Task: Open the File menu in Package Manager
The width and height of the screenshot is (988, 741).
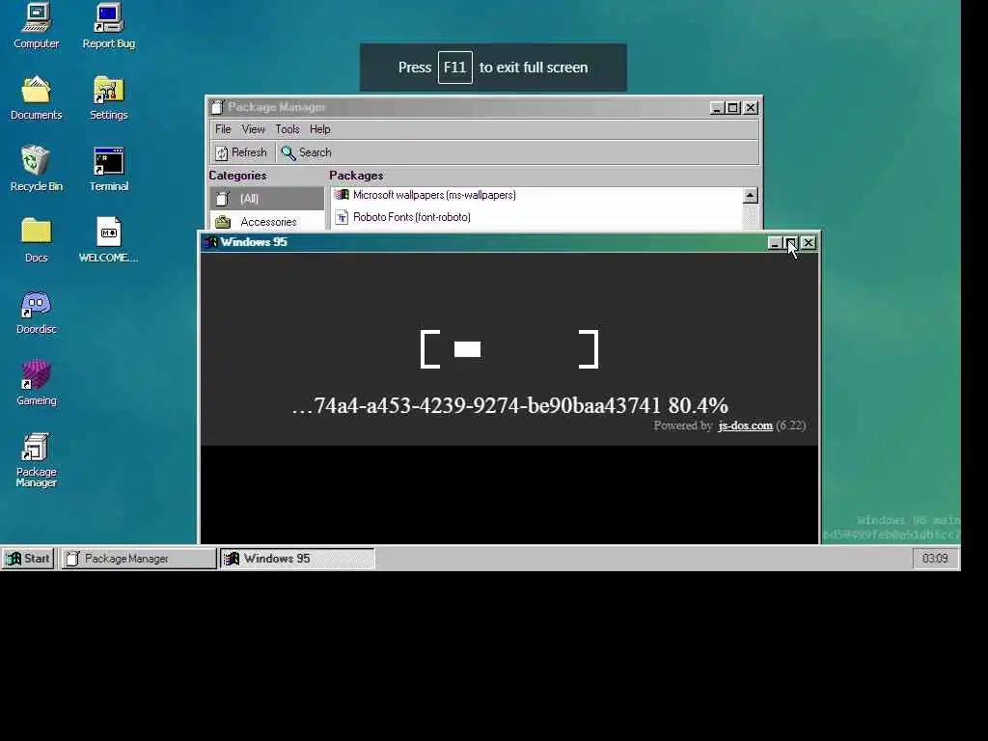Action: click(x=223, y=129)
